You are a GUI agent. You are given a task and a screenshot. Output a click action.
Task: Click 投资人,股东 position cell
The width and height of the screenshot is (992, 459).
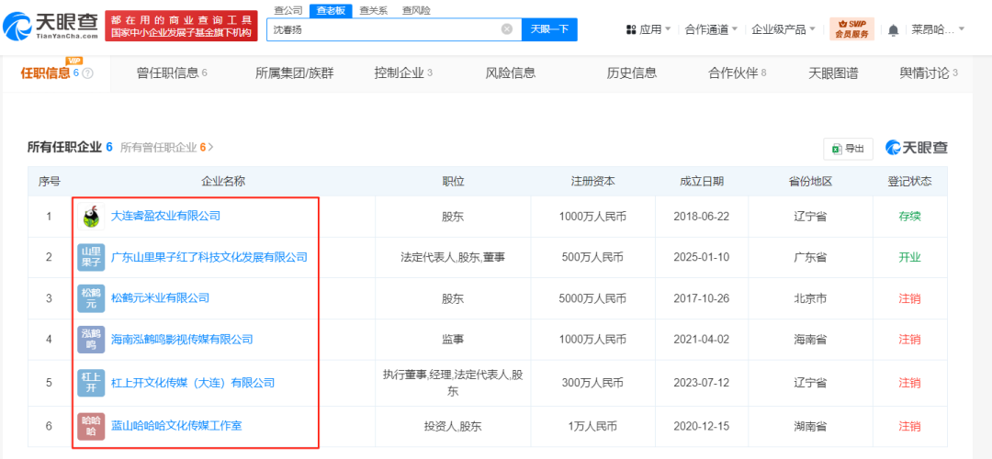coord(453,426)
